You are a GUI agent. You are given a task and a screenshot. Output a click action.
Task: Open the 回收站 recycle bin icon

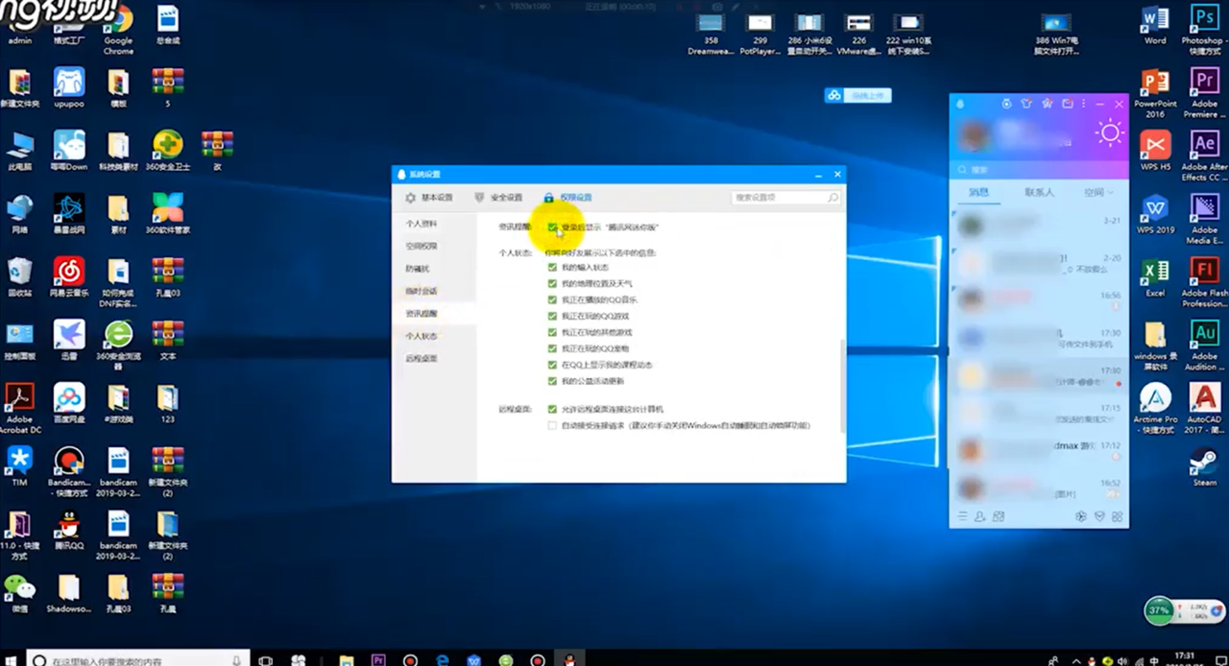(x=19, y=278)
